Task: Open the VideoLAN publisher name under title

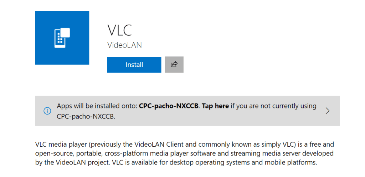Action: 124,45
